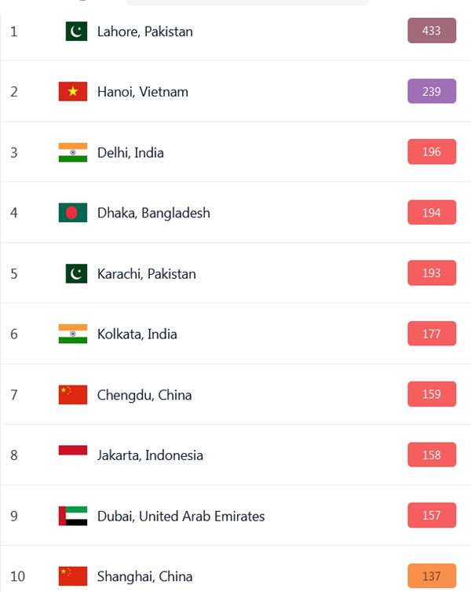View the Dubai, United Arab Emirates entry
471x592 pixels.
point(181,516)
